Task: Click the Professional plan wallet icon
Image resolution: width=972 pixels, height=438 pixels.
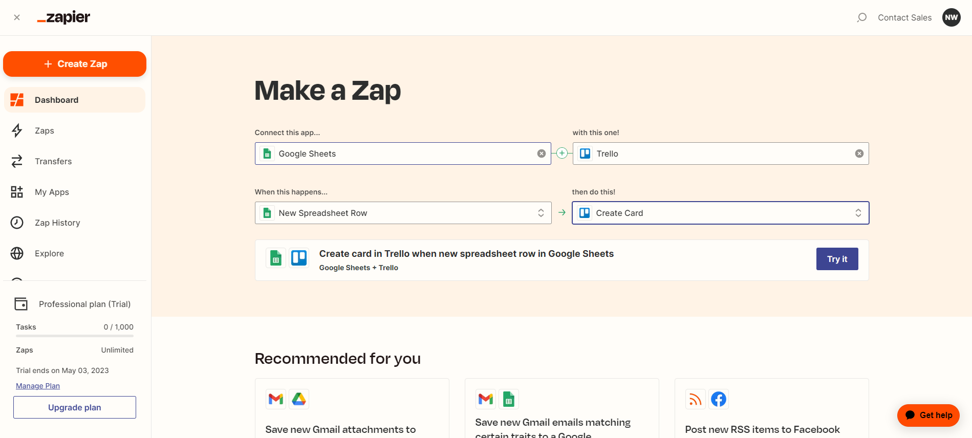Action: pyautogui.click(x=21, y=304)
